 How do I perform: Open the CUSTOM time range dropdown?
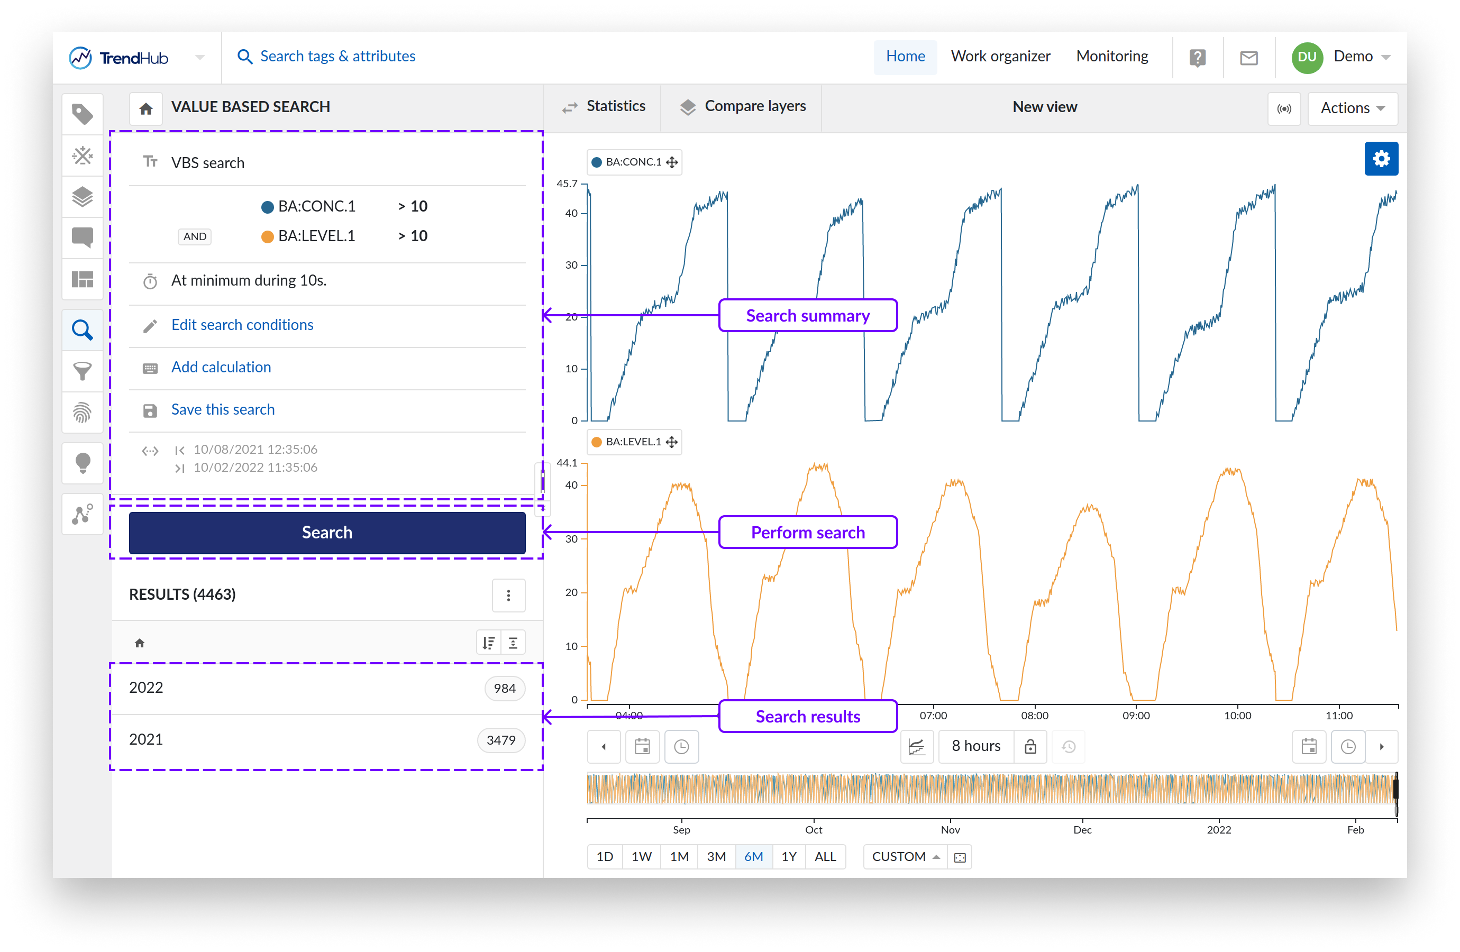[905, 856]
